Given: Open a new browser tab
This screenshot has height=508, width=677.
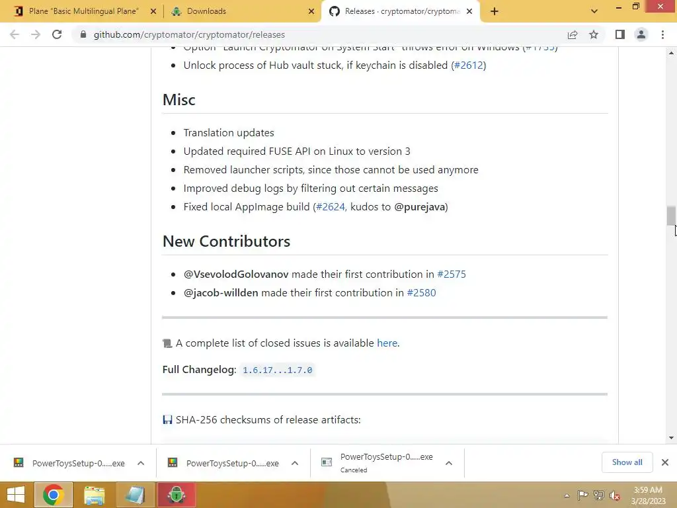Looking at the screenshot, I should (495, 11).
